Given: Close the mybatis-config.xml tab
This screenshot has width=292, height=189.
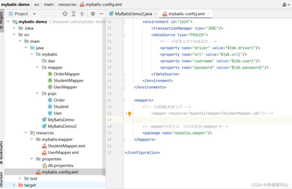Looking at the screenshot, I should pos(208,14).
